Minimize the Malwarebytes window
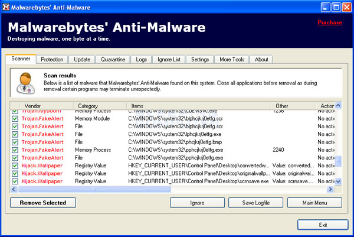Image resolution: width=354 pixels, height=237 pixels. click(x=325, y=7)
